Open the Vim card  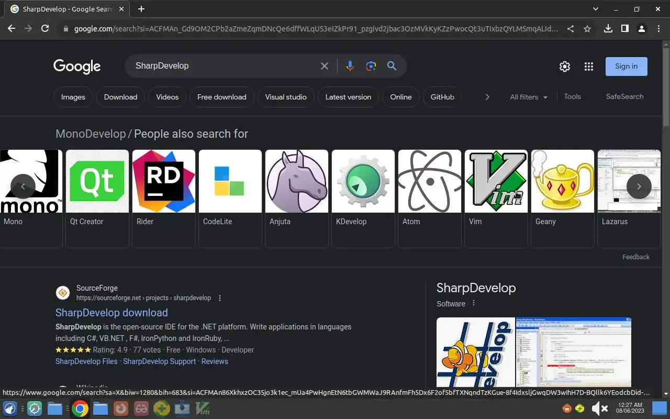click(x=496, y=199)
